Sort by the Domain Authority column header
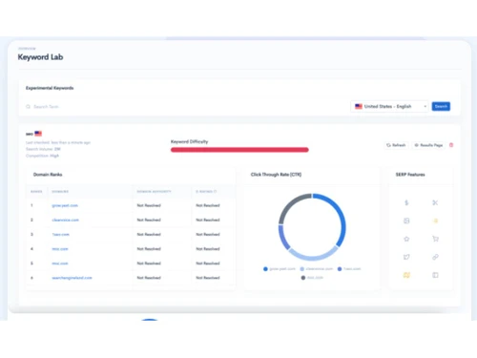This screenshot has height=358, width=477. [x=154, y=191]
